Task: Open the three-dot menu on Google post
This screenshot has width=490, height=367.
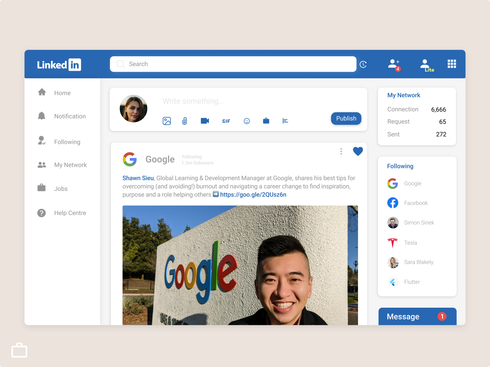Action: tap(341, 151)
